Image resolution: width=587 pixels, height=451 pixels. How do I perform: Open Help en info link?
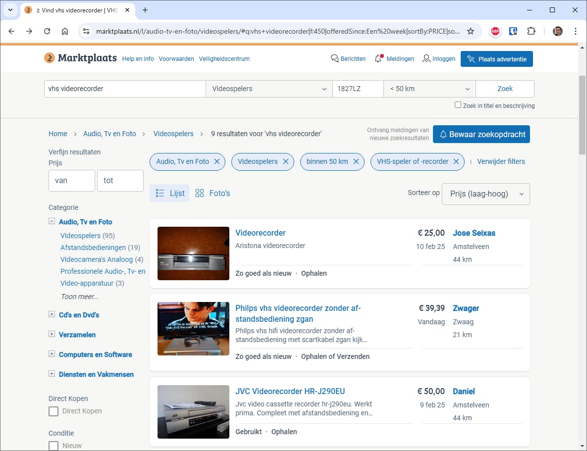pos(138,59)
